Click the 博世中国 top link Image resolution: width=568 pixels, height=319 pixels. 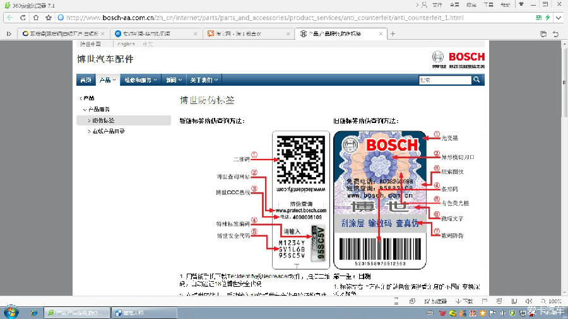(90, 44)
